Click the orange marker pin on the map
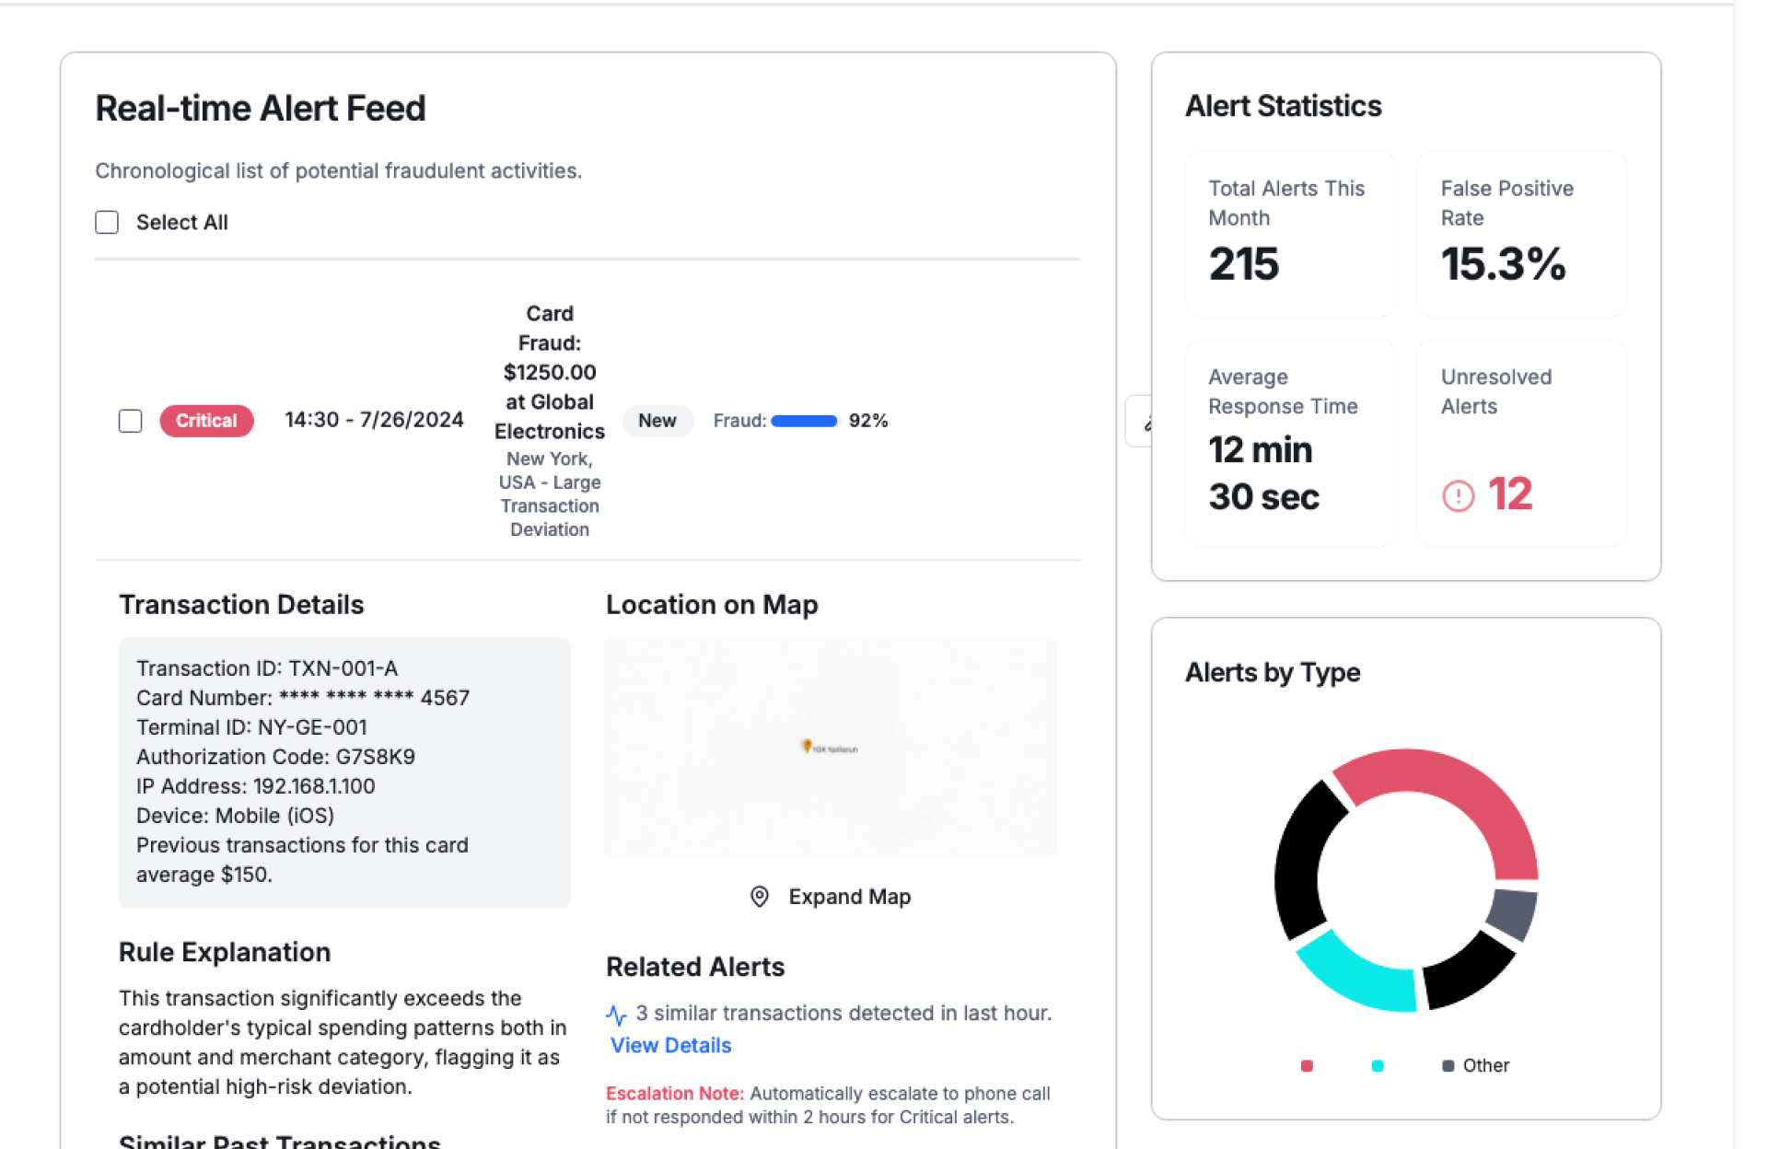The width and height of the screenshot is (1768, 1149). point(807,746)
